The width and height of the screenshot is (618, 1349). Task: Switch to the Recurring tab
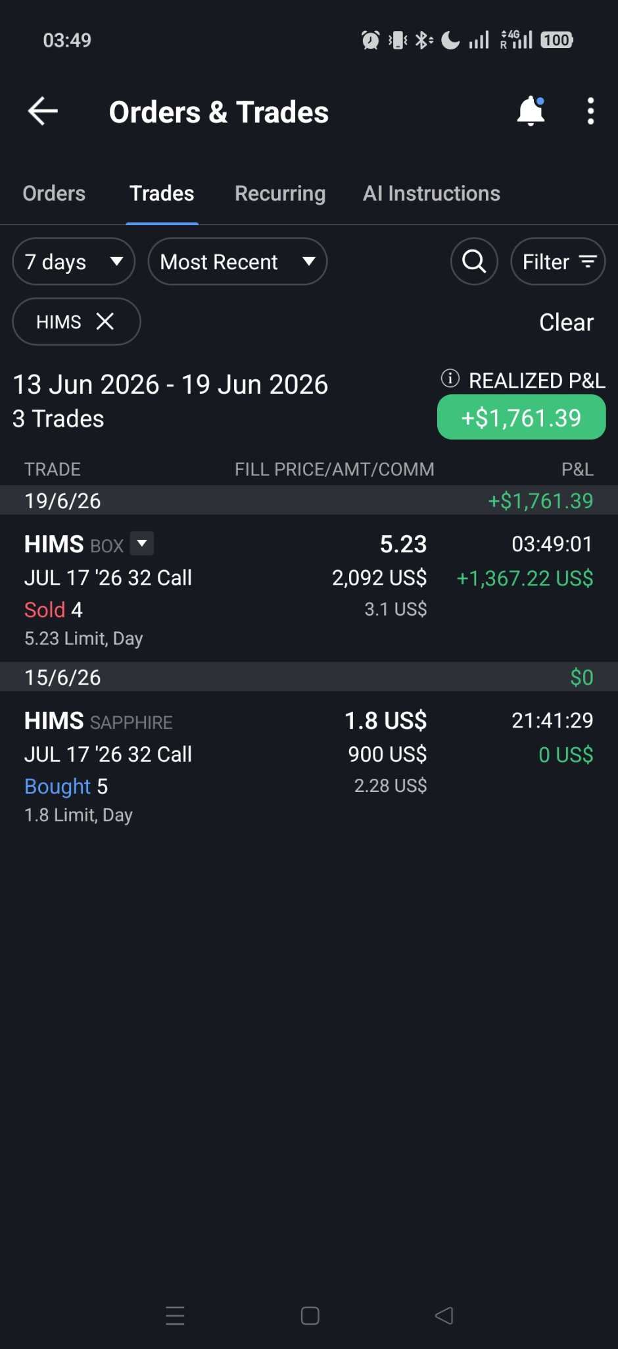click(x=280, y=194)
